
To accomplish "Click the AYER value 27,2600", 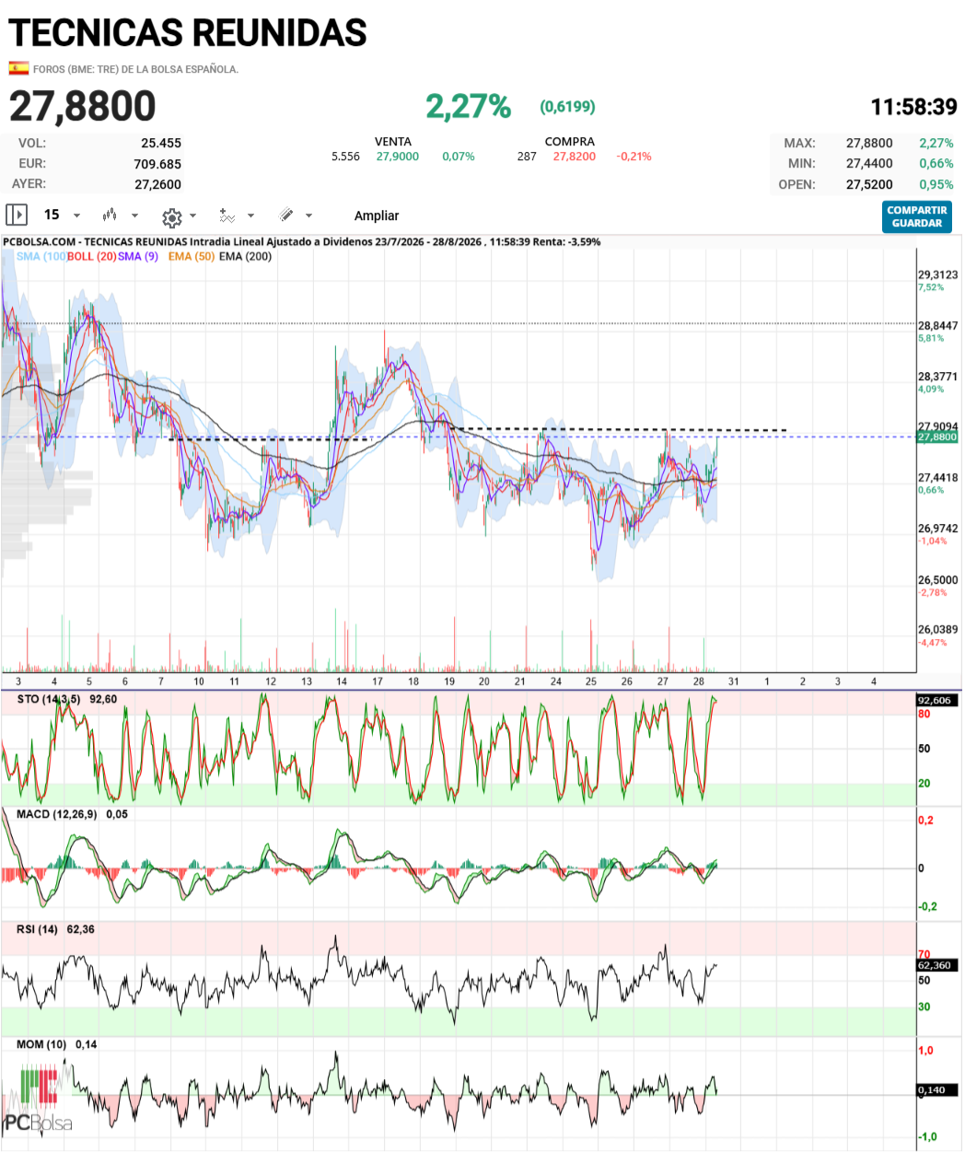I will click(x=158, y=184).
